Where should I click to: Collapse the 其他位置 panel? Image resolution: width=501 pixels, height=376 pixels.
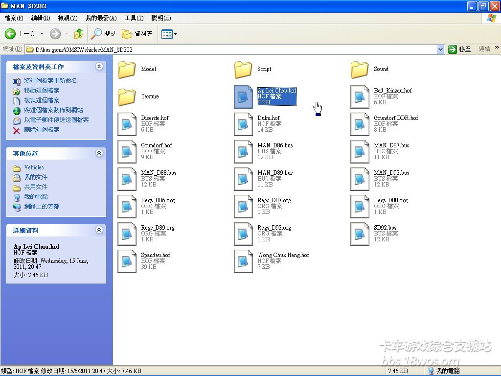(99, 153)
